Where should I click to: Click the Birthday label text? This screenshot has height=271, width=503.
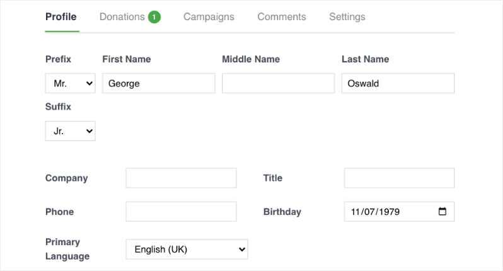282,212
